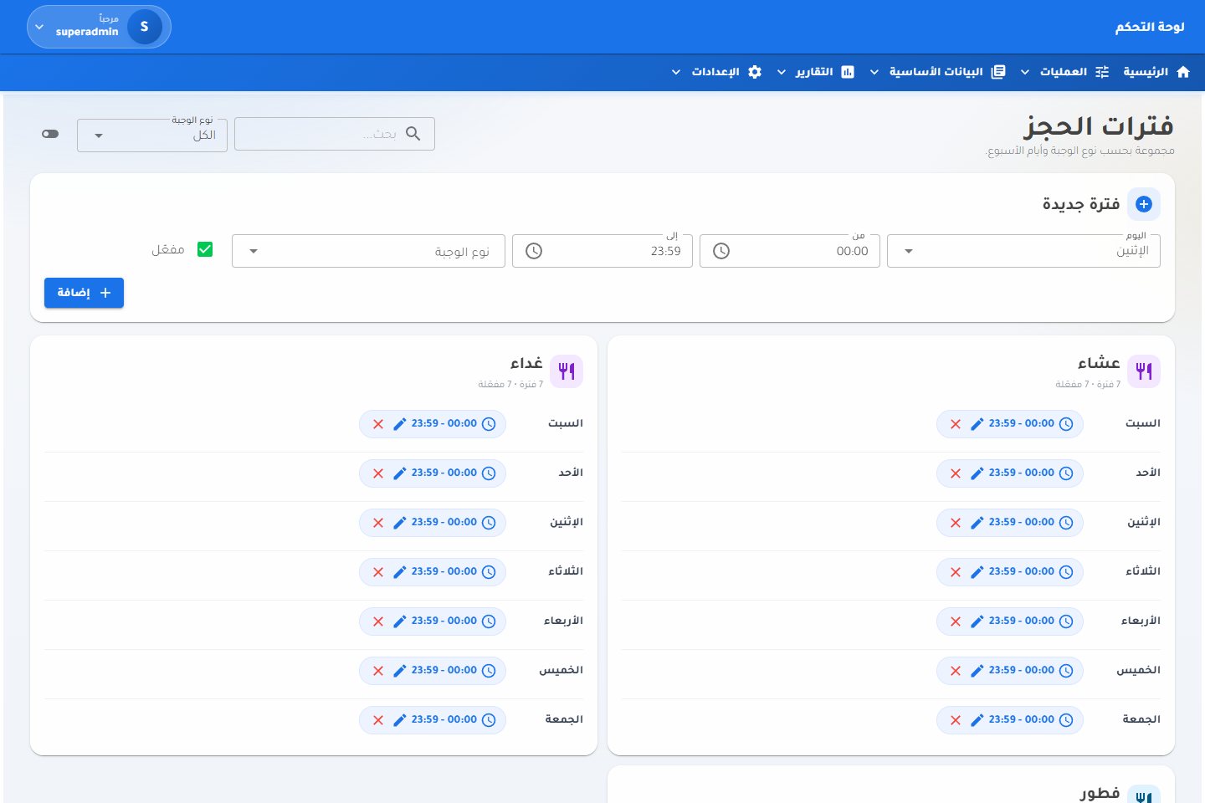Click the الثلاثاء day label in غداء card
1205x803 pixels.
566,572
